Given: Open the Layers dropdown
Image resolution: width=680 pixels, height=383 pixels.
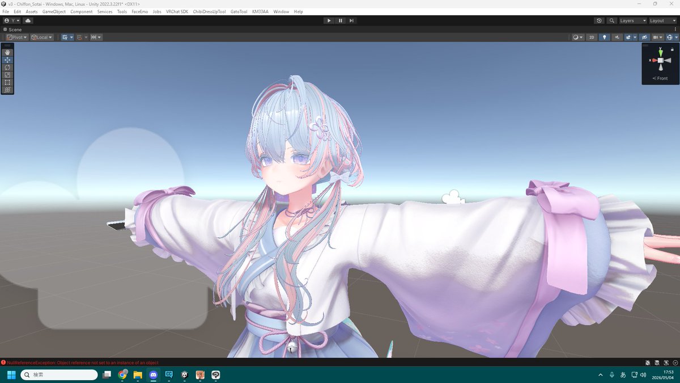Looking at the screenshot, I should point(632,20).
